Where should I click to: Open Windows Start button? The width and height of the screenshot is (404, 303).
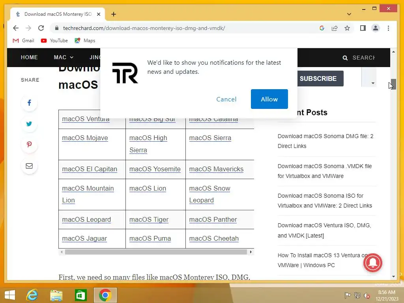pos(10,295)
